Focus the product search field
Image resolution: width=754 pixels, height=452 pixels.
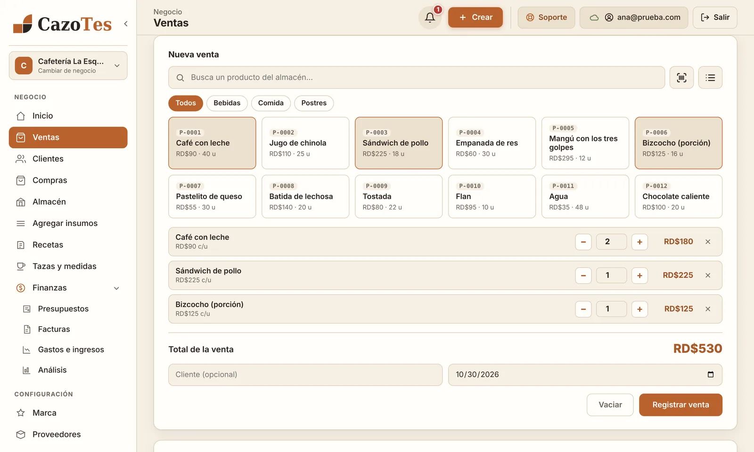(417, 78)
